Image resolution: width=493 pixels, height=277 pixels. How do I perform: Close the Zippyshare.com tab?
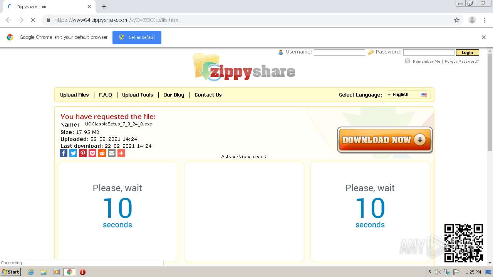(x=89, y=7)
